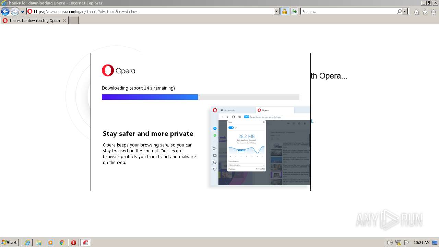Click the Opera favicon in address bar

click(30, 11)
